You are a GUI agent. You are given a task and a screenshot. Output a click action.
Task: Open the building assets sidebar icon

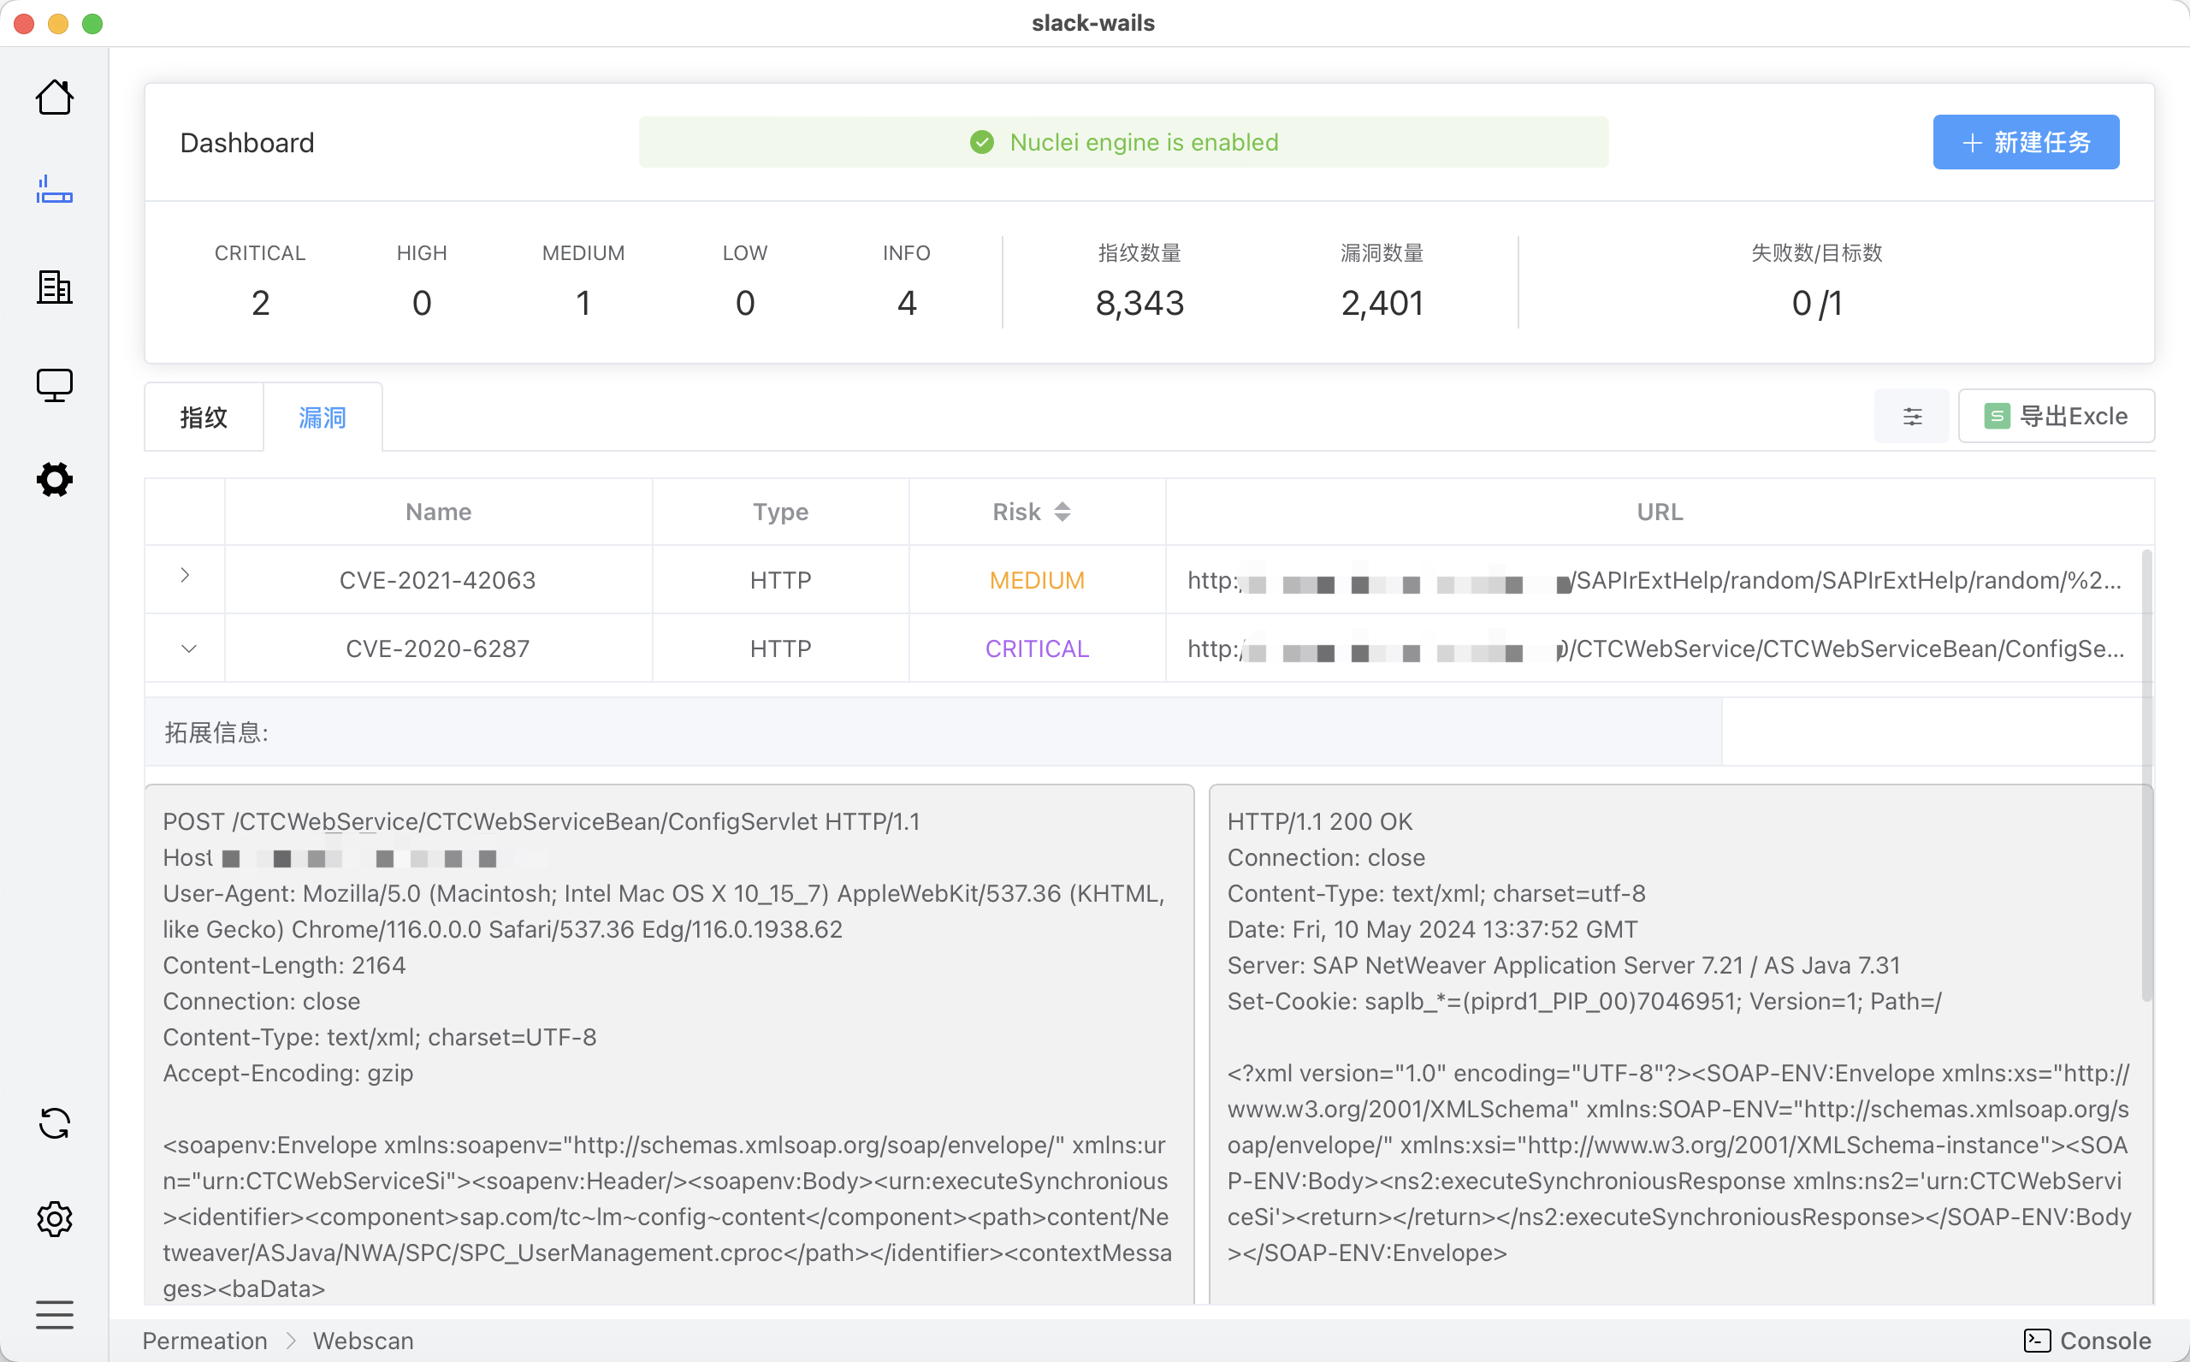(x=54, y=287)
